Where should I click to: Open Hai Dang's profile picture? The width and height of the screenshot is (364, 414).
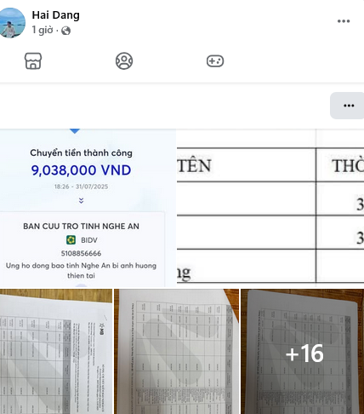pos(11,23)
